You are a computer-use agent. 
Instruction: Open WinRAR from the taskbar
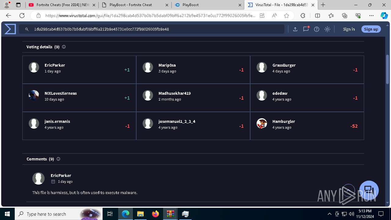point(170,214)
